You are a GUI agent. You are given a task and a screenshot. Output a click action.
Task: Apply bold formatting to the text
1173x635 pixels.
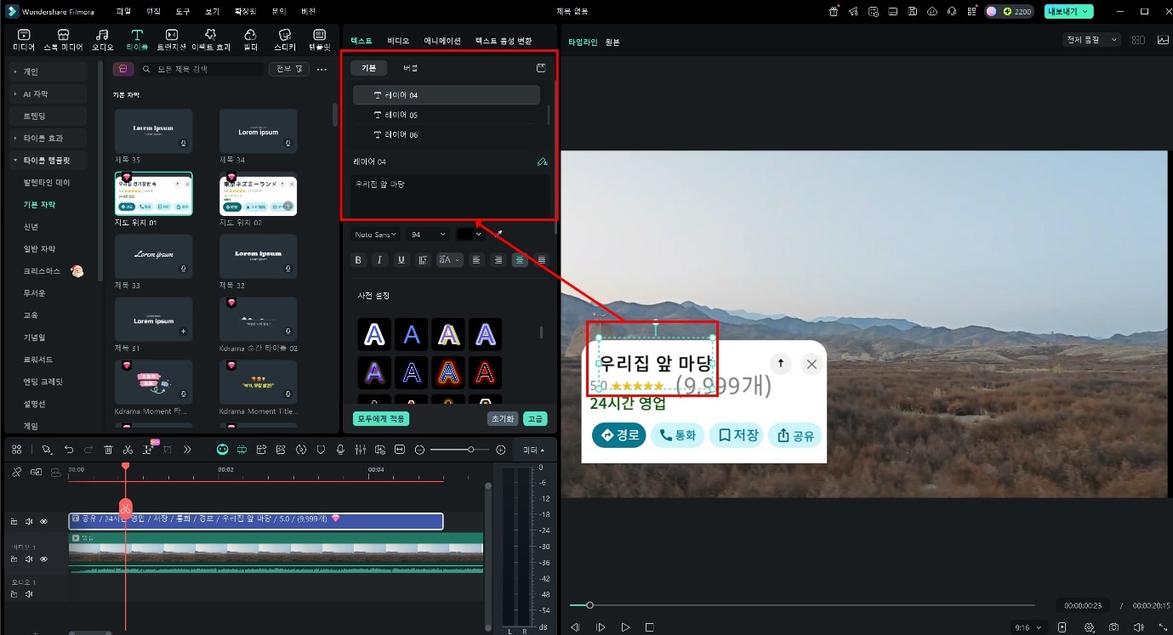pos(358,259)
